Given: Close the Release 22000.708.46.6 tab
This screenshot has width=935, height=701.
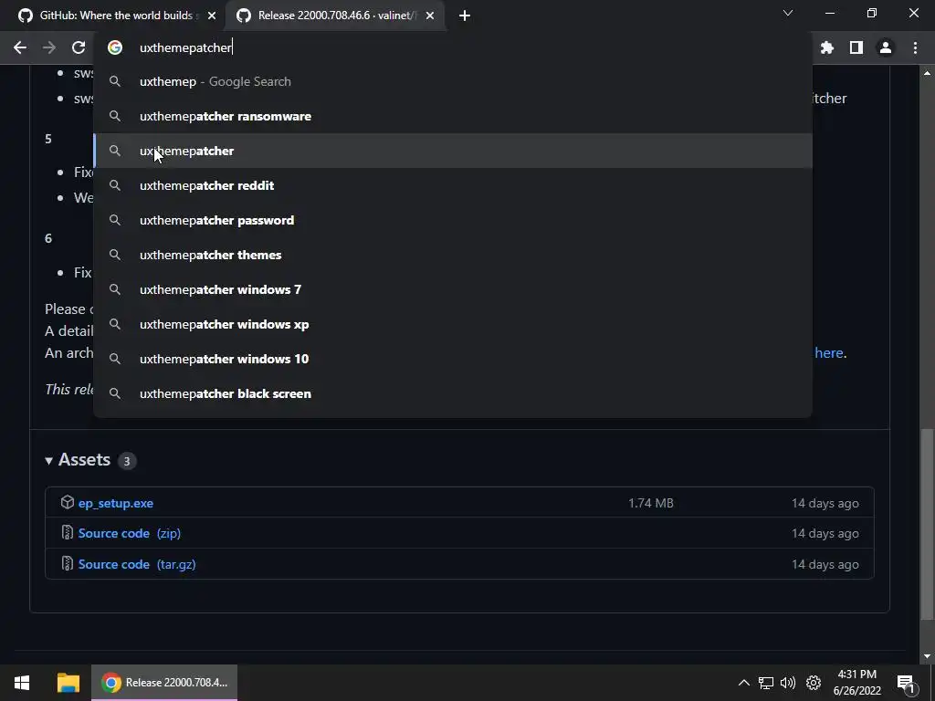Looking at the screenshot, I should click(x=430, y=16).
